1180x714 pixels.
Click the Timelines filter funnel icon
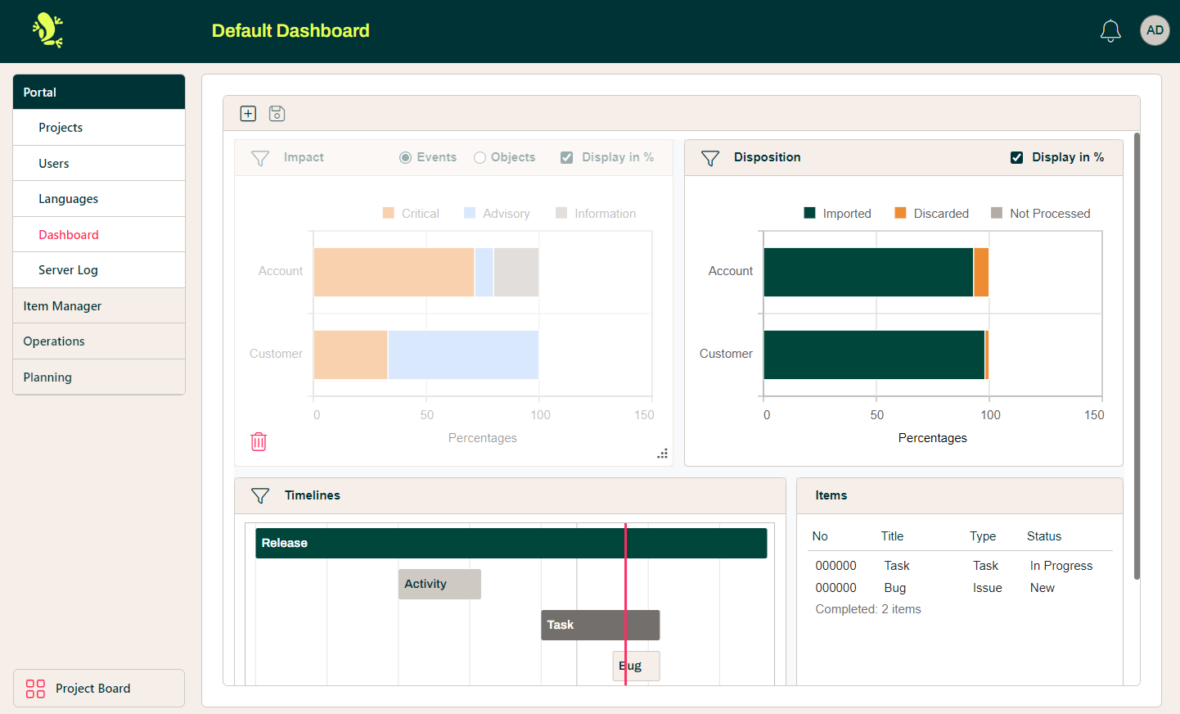pyautogui.click(x=260, y=495)
